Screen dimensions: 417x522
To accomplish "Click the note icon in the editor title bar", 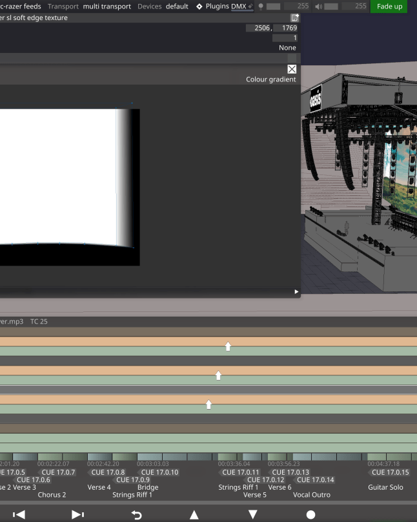I will 295,18.
